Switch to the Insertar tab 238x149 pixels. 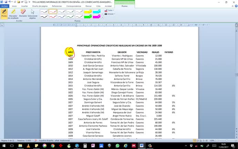click(x=24, y=6)
